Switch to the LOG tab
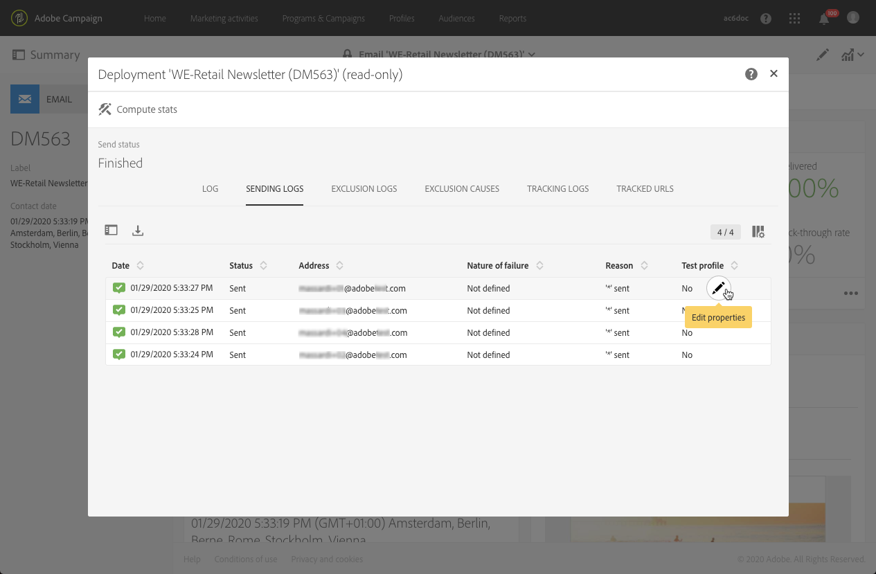This screenshot has height=574, width=876. click(x=211, y=188)
